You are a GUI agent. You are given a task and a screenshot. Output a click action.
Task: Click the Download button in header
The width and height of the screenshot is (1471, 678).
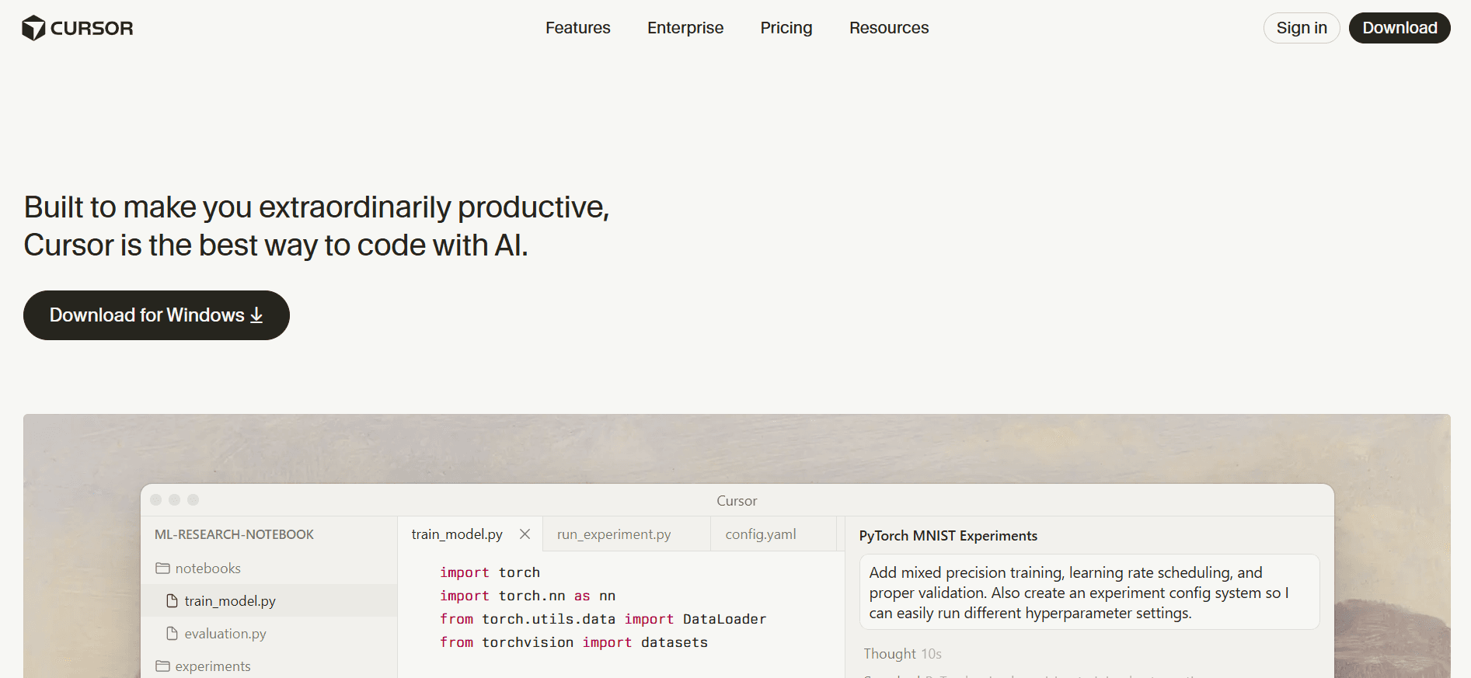(x=1400, y=28)
